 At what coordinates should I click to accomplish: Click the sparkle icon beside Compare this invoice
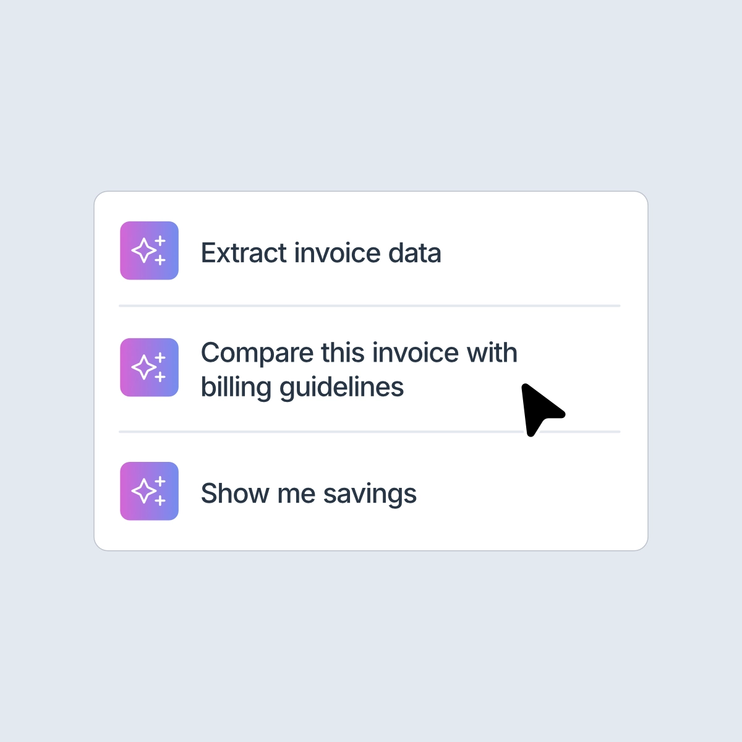(149, 367)
